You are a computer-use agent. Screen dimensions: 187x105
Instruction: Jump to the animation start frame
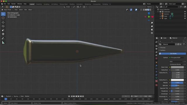coord(72,96)
